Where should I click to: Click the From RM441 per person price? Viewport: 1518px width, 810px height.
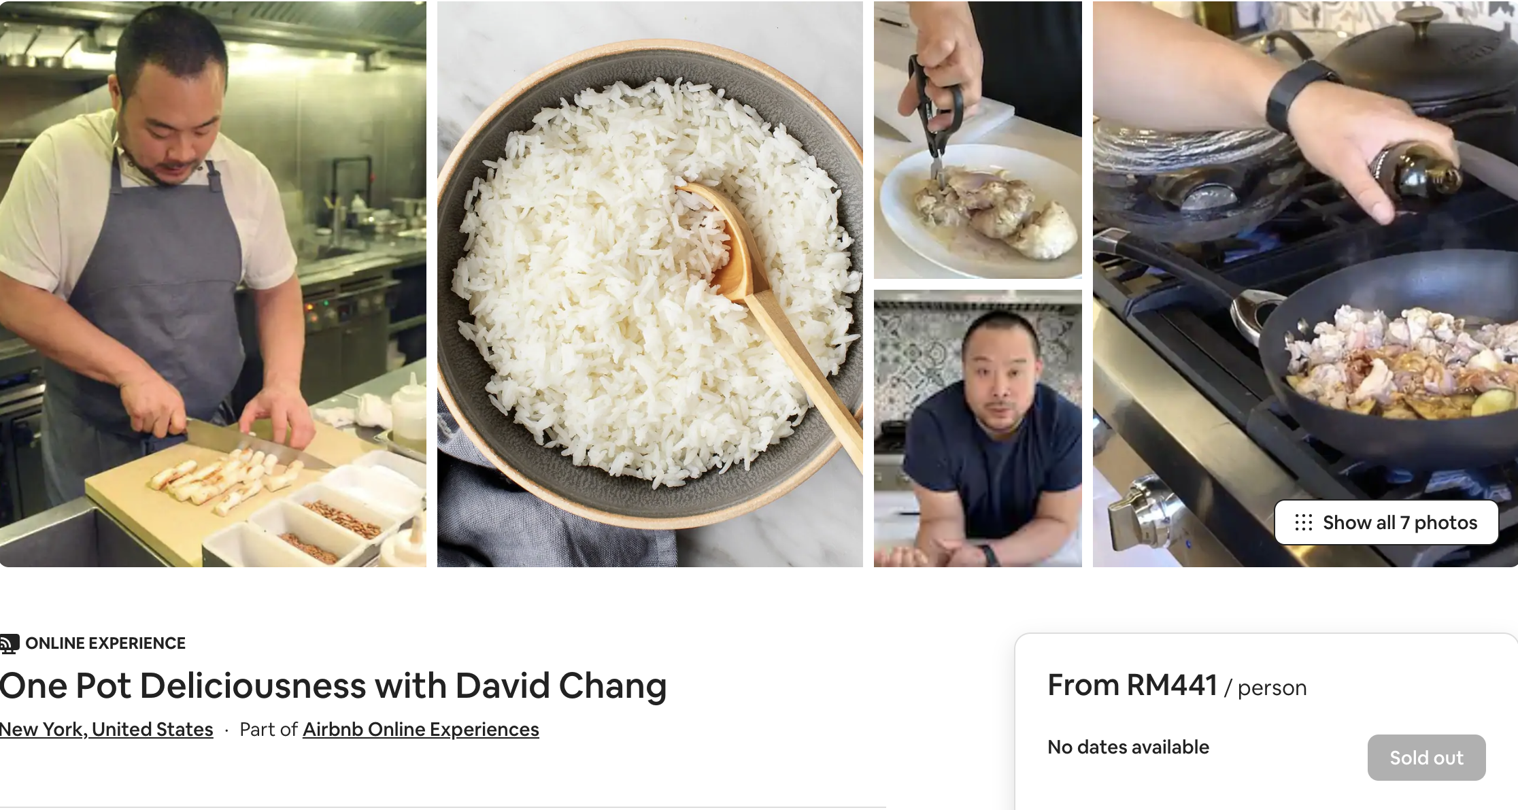tap(1177, 686)
